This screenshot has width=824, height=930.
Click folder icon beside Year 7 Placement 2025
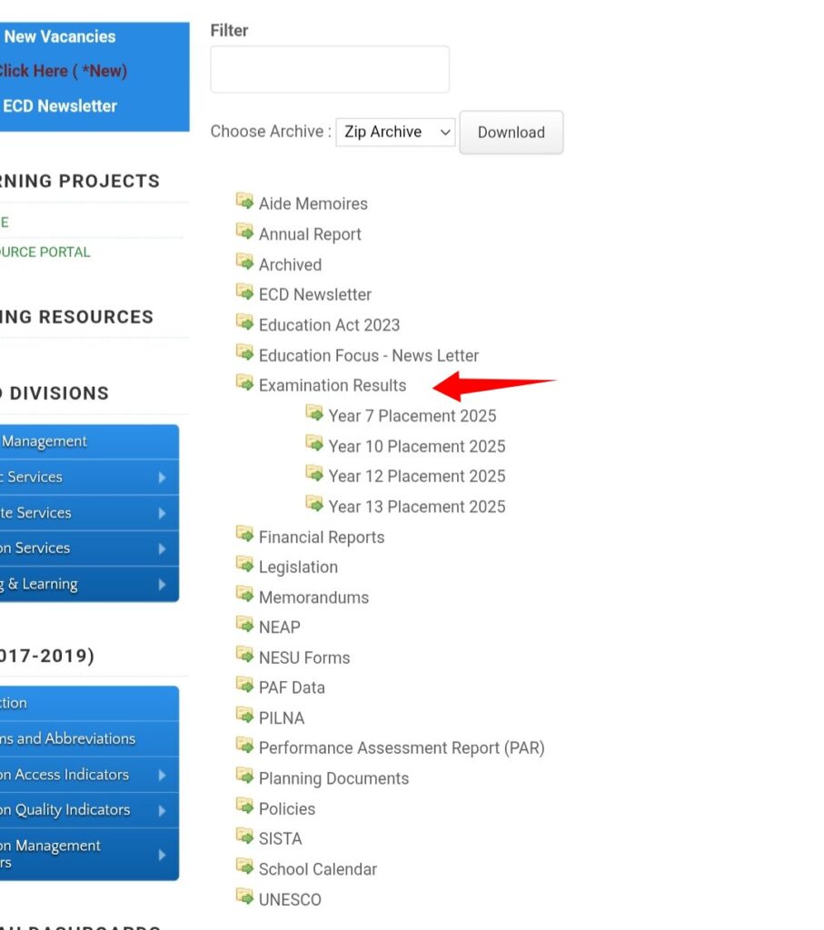(x=314, y=414)
